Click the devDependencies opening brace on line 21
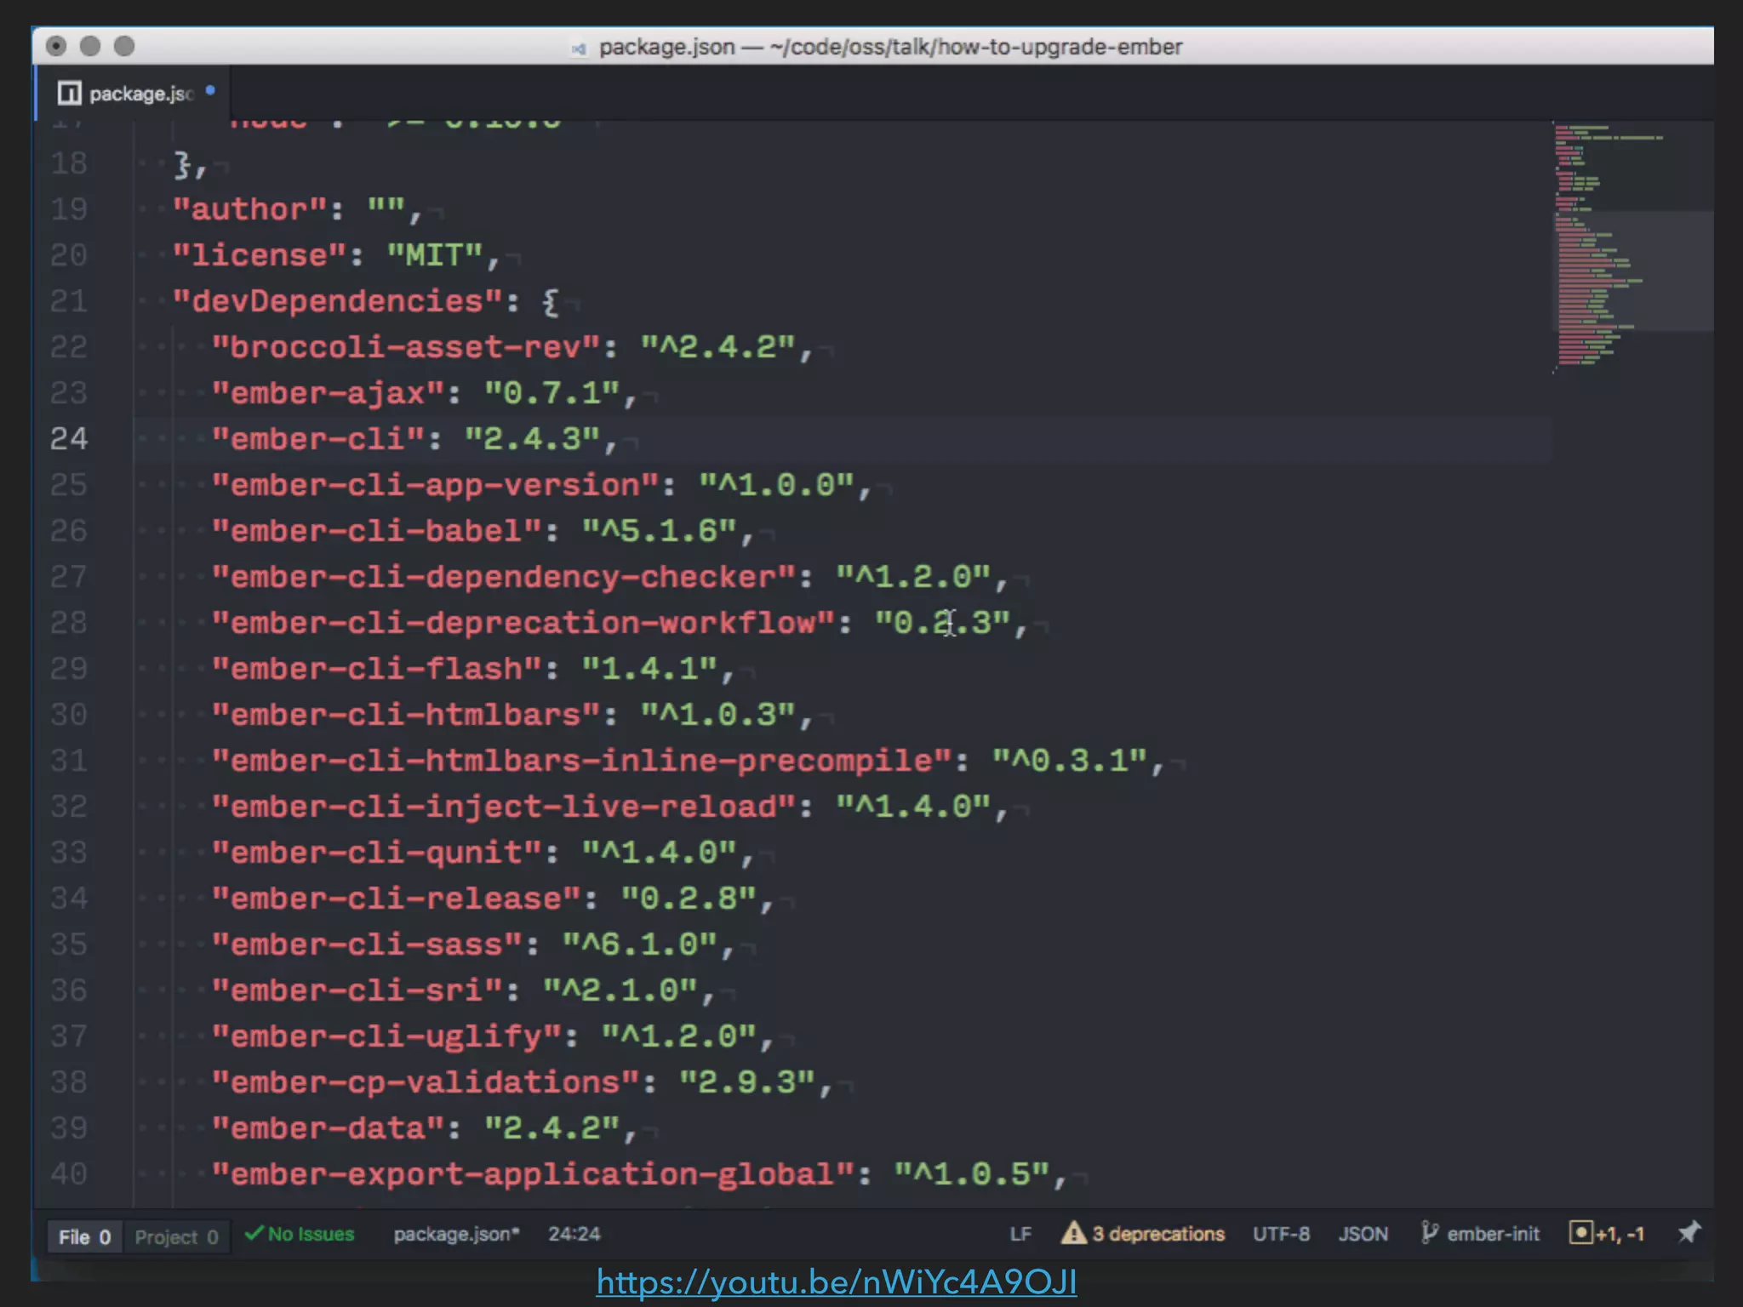Image resolution: width=1743 pixels, height=1307 pixels. [x=551, y=302]
